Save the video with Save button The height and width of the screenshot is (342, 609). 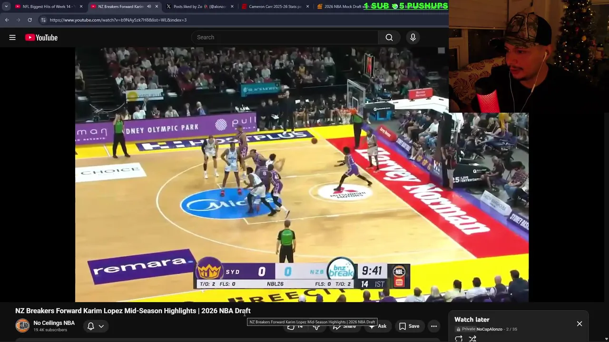[409, 326]
